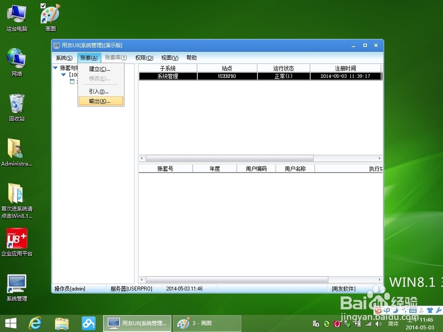Click the power plug battery tray icon

click(x=358, y=324)
